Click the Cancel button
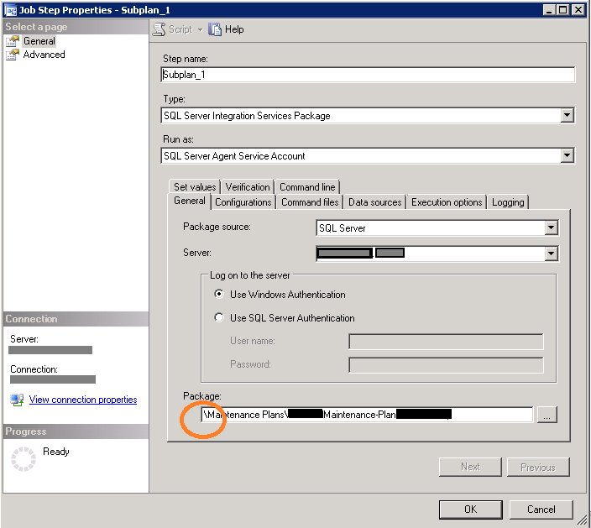This screenshot has width=591, height=528. tap(541, 510)
